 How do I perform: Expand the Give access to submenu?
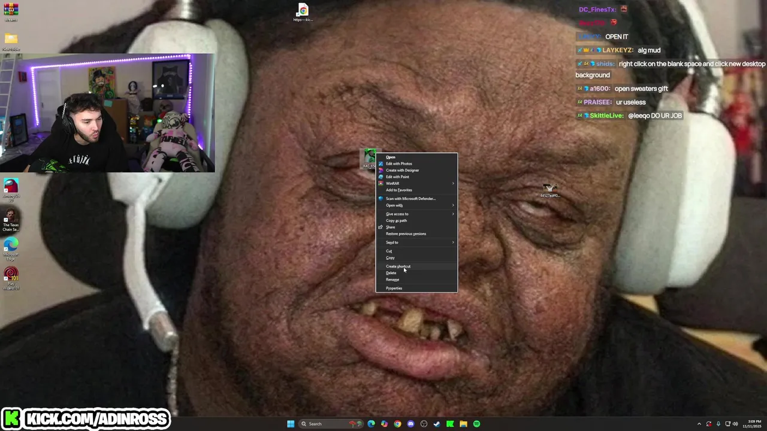point(416,214)
